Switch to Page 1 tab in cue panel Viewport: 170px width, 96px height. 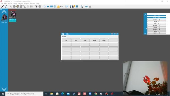coord(64,37)
